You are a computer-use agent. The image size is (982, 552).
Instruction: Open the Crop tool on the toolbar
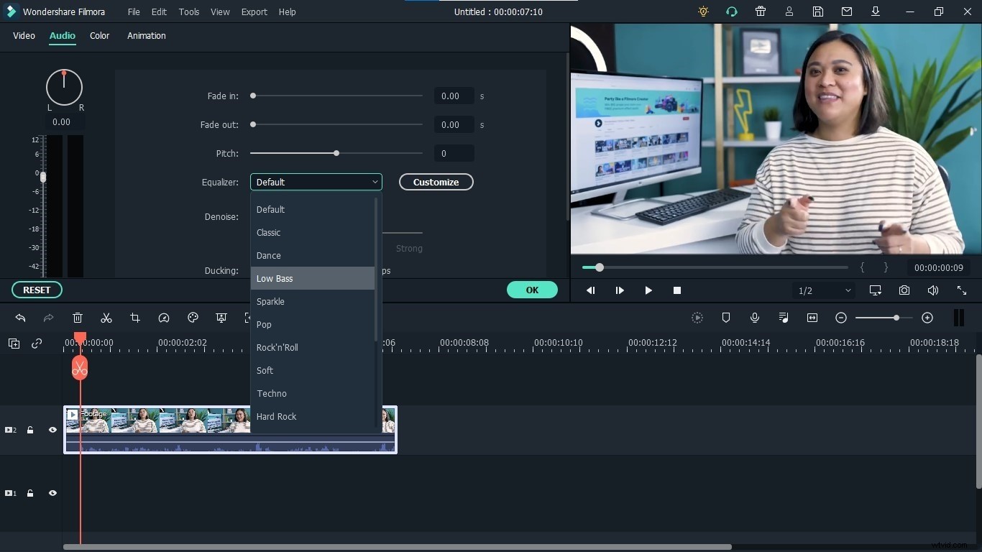[x=135, y=318]
